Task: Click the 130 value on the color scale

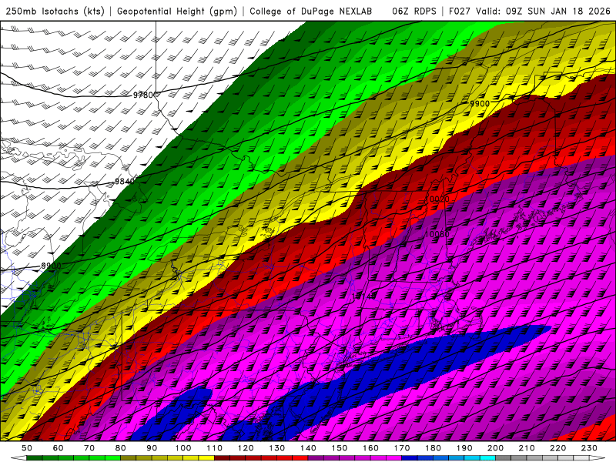Action: pos(277,448)
